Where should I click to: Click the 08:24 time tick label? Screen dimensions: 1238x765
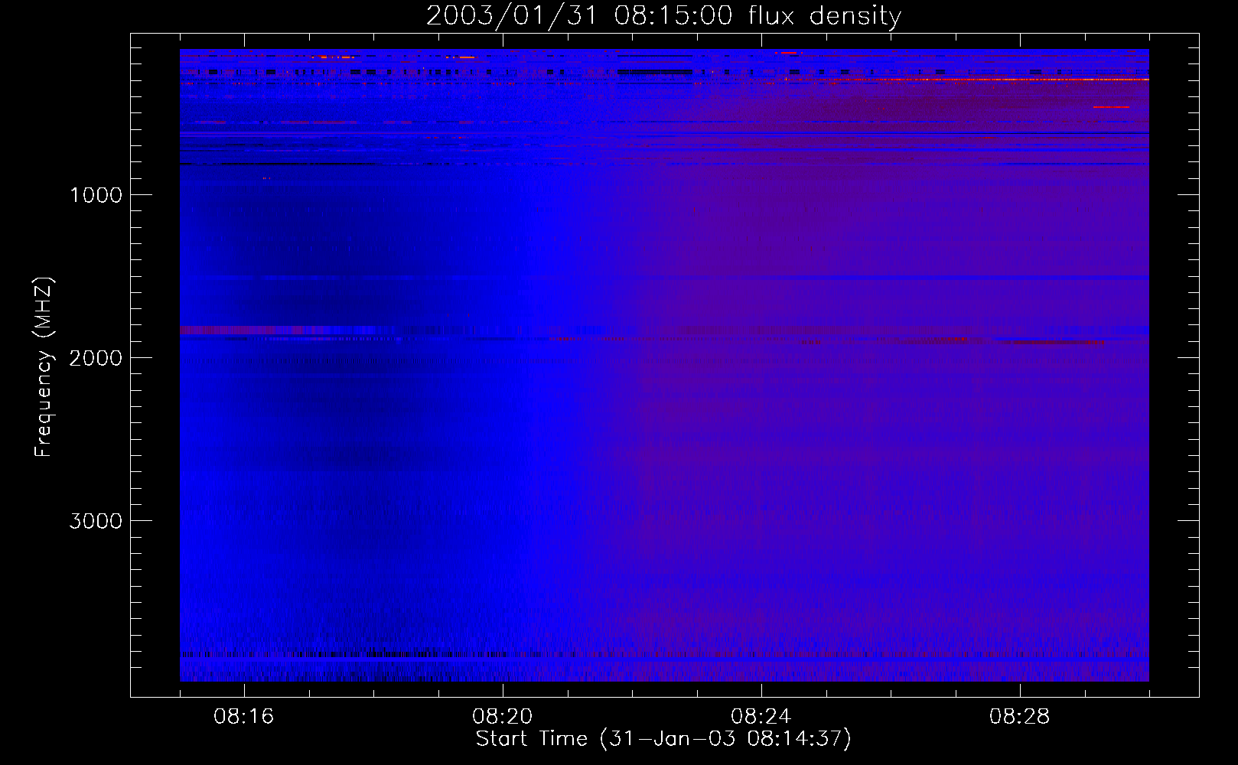pos(761,717)
